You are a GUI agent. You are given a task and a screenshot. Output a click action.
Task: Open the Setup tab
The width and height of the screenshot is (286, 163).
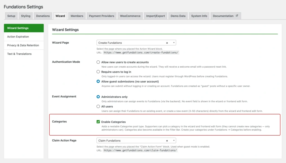(x=11, y=16)
